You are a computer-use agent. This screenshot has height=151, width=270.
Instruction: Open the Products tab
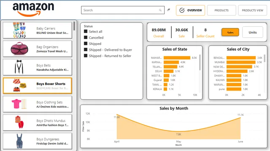221,10
